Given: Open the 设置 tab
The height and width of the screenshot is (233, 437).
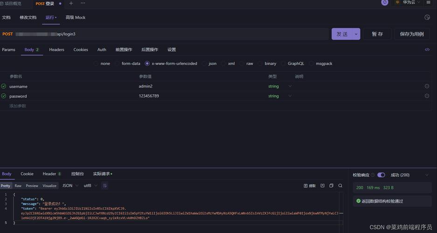Looking at the screenshot, I should [172, 49].
